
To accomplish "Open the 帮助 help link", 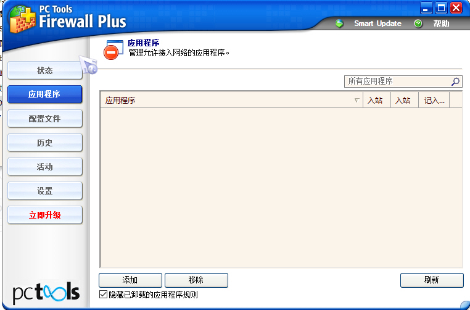I will [441, 23].
